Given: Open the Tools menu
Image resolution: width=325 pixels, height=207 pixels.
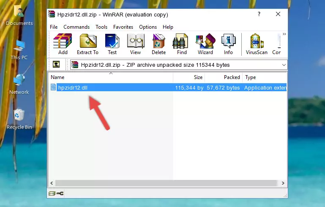Looking at the screenshot, I should point(101,27).
